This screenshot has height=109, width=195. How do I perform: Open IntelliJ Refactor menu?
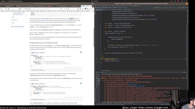click(118, 6)
